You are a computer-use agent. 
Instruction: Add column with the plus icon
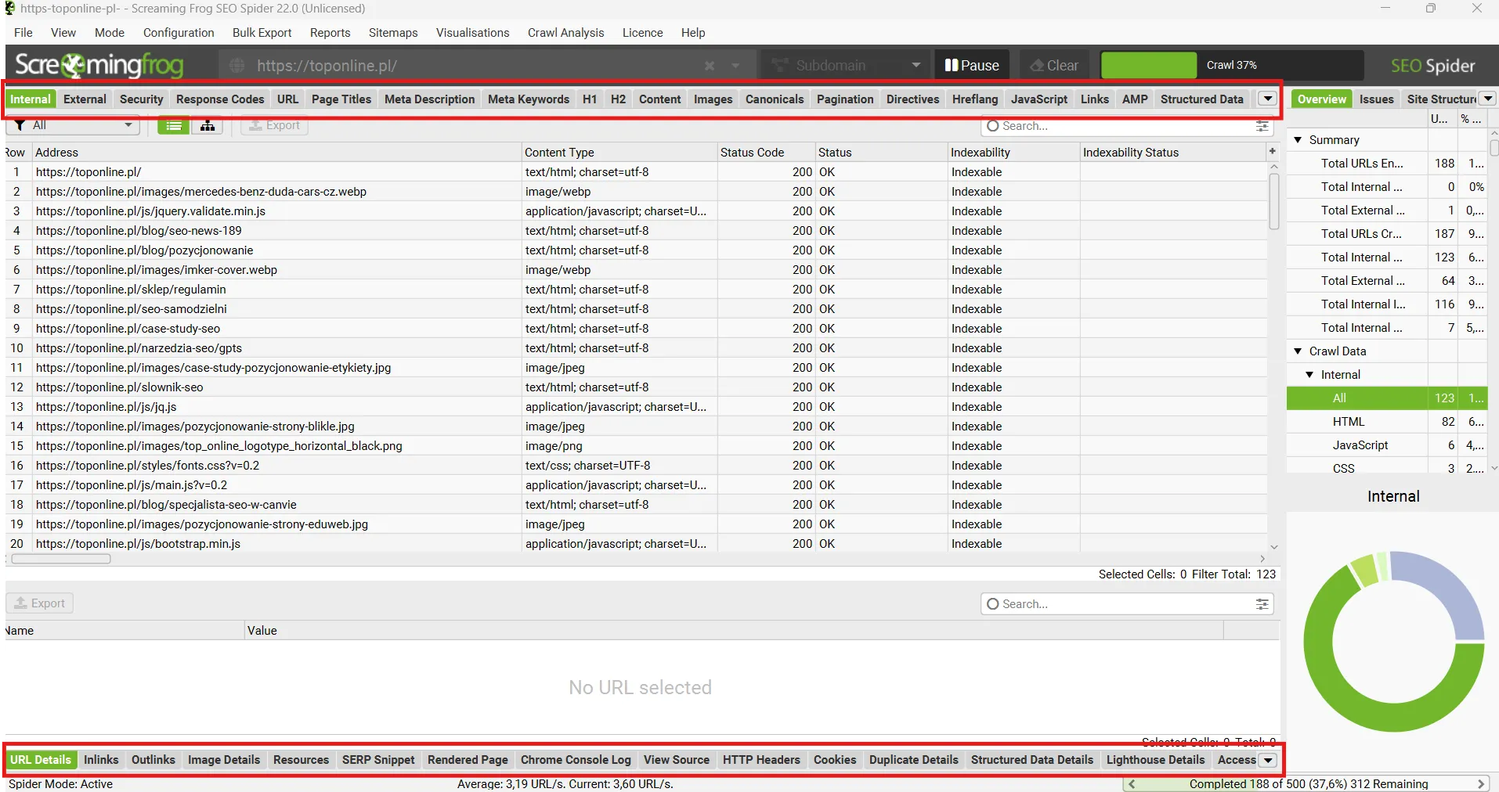(1272, 151)
